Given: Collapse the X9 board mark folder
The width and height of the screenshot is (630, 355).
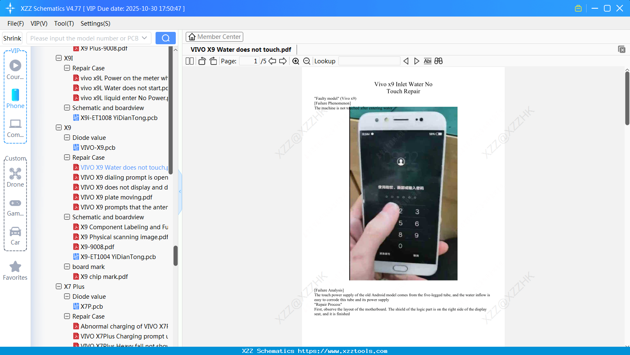Looking at the screenshot, I should point(67,266).
